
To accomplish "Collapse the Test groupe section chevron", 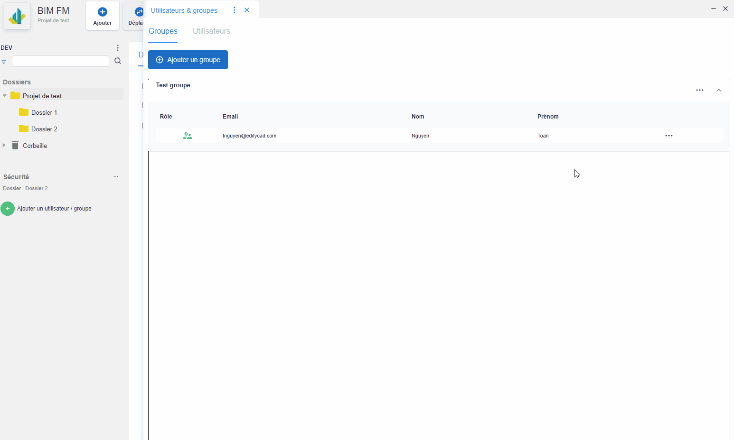I will pos(719,90).
